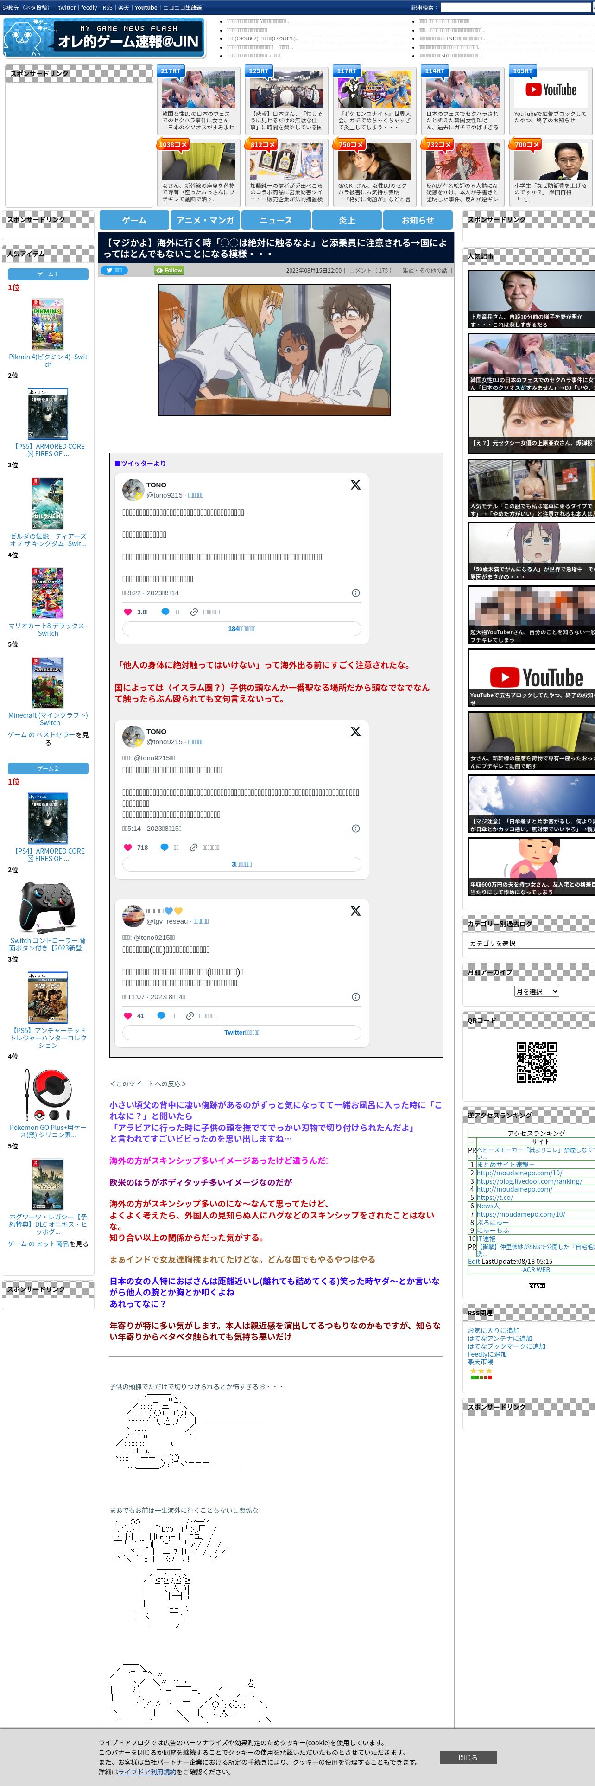Screen dimensions: 595x1786
Task: Click はてなブックマークに追加 link
Action: (x=506, y=1346)
